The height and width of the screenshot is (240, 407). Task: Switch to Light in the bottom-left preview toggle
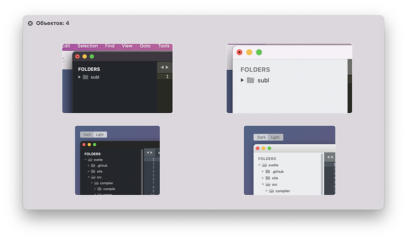coord(100,134)
